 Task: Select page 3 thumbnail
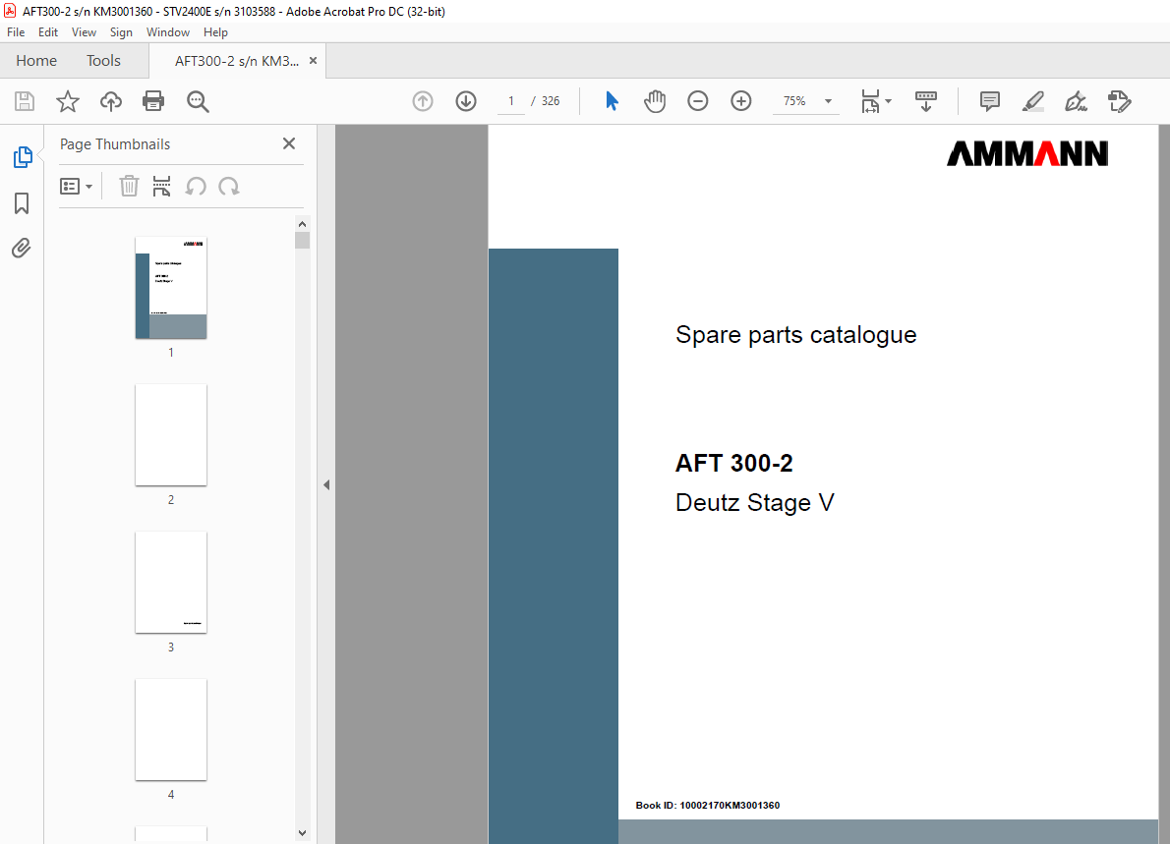point(171,583)
